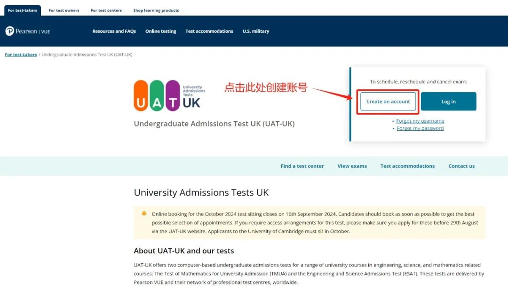
Task: Open the Forgot my password link
Action: pyautogui.click(x=420, y=128)
